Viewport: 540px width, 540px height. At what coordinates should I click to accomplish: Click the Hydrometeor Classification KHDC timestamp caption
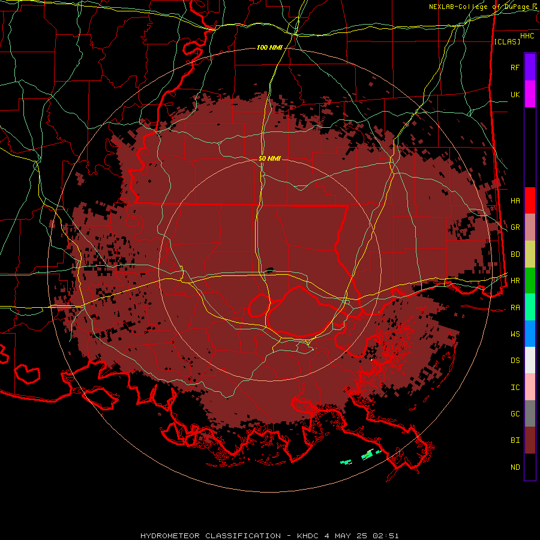coord(269,536)
